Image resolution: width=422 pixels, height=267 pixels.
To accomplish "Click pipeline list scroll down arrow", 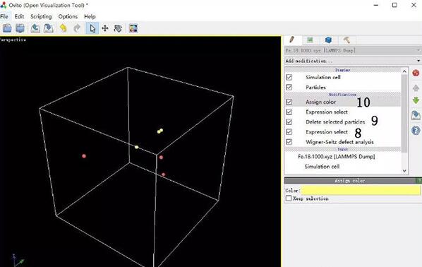I will 404,171.
